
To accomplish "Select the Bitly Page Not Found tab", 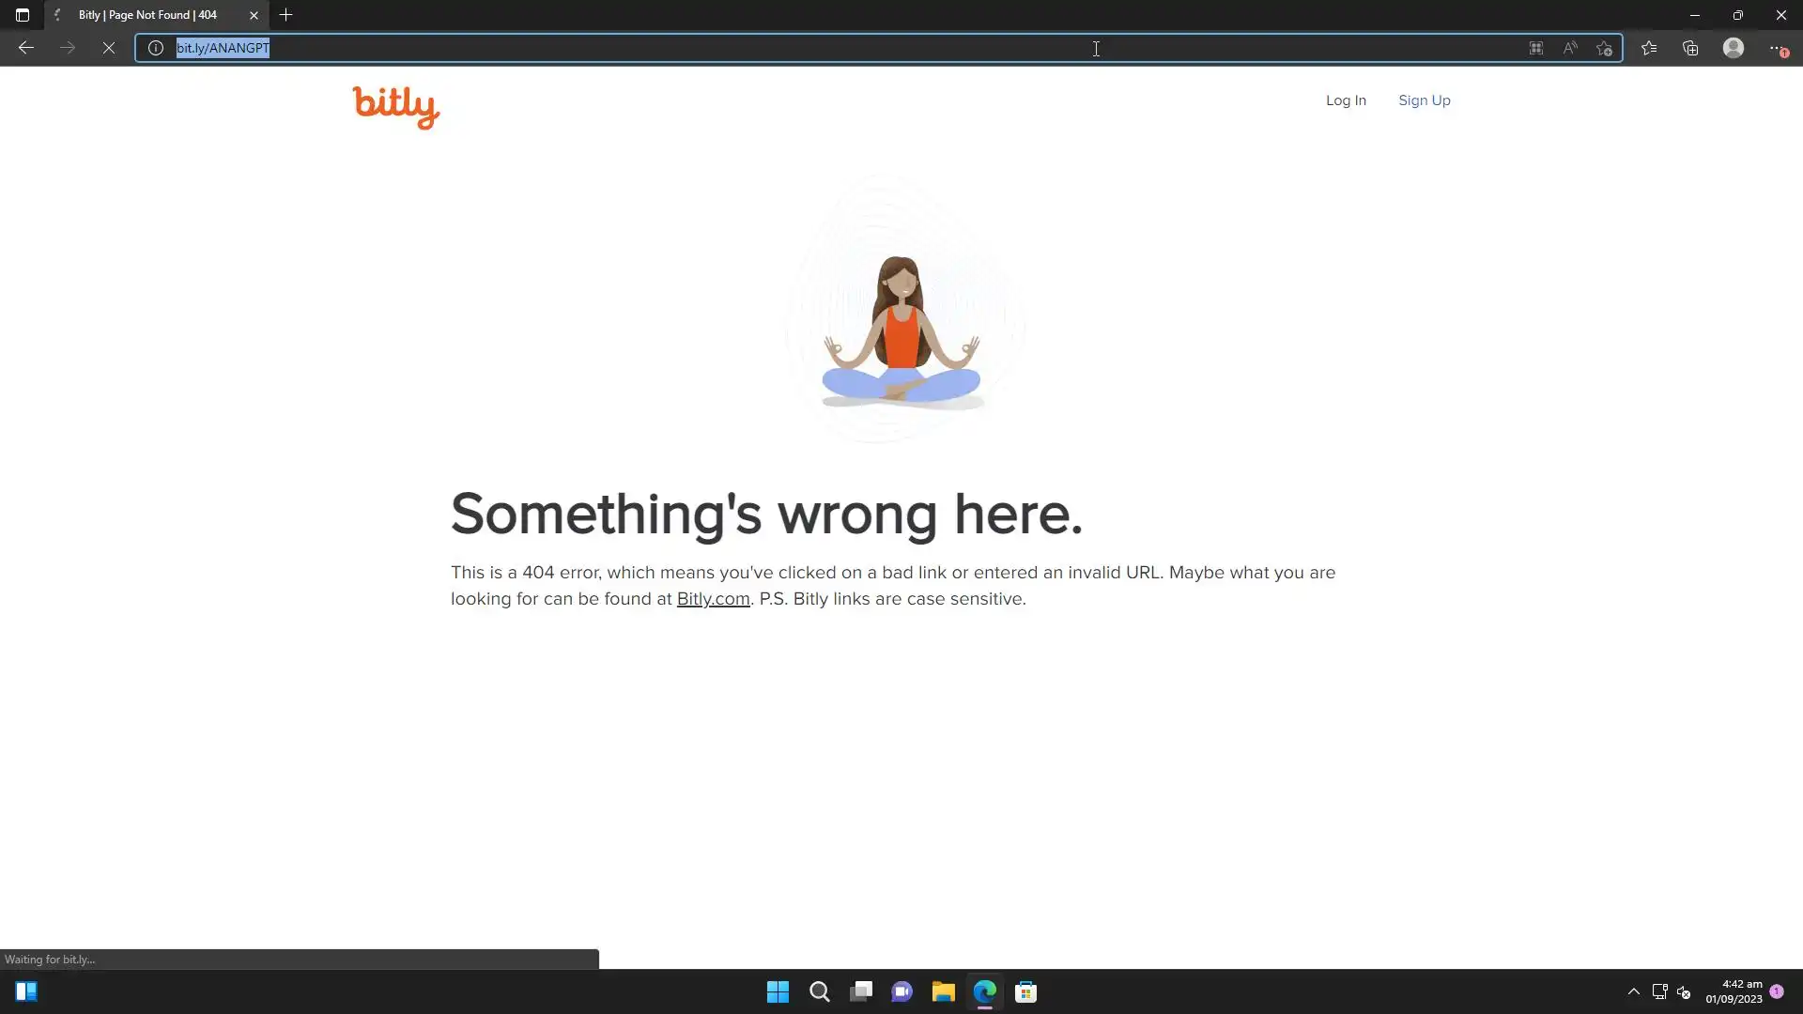I will point(148,15).
